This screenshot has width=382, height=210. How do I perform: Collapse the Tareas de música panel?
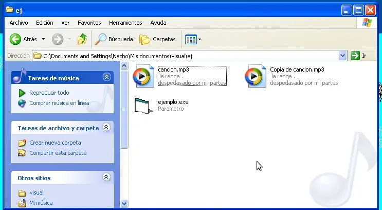click(x=106, y=77)
